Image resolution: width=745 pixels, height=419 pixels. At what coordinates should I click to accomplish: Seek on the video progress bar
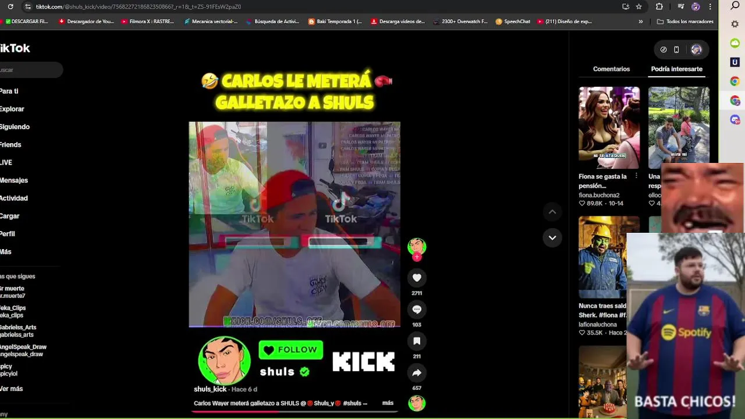pyautogui.click(x=295, y=411)
